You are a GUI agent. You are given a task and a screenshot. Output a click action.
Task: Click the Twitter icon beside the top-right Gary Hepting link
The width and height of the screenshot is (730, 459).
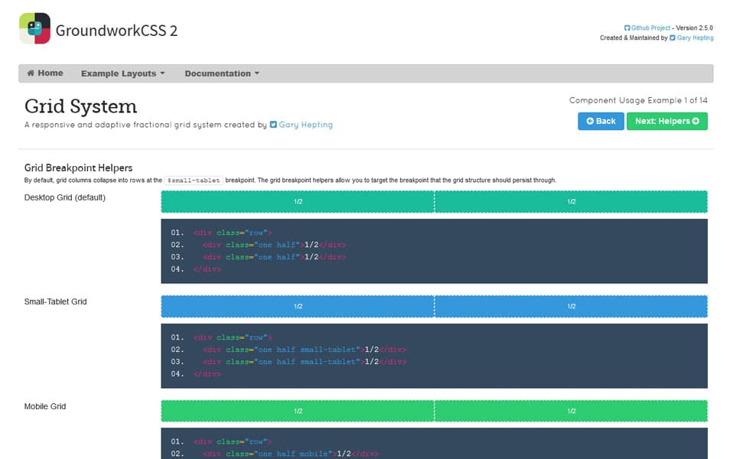point(673,37)
